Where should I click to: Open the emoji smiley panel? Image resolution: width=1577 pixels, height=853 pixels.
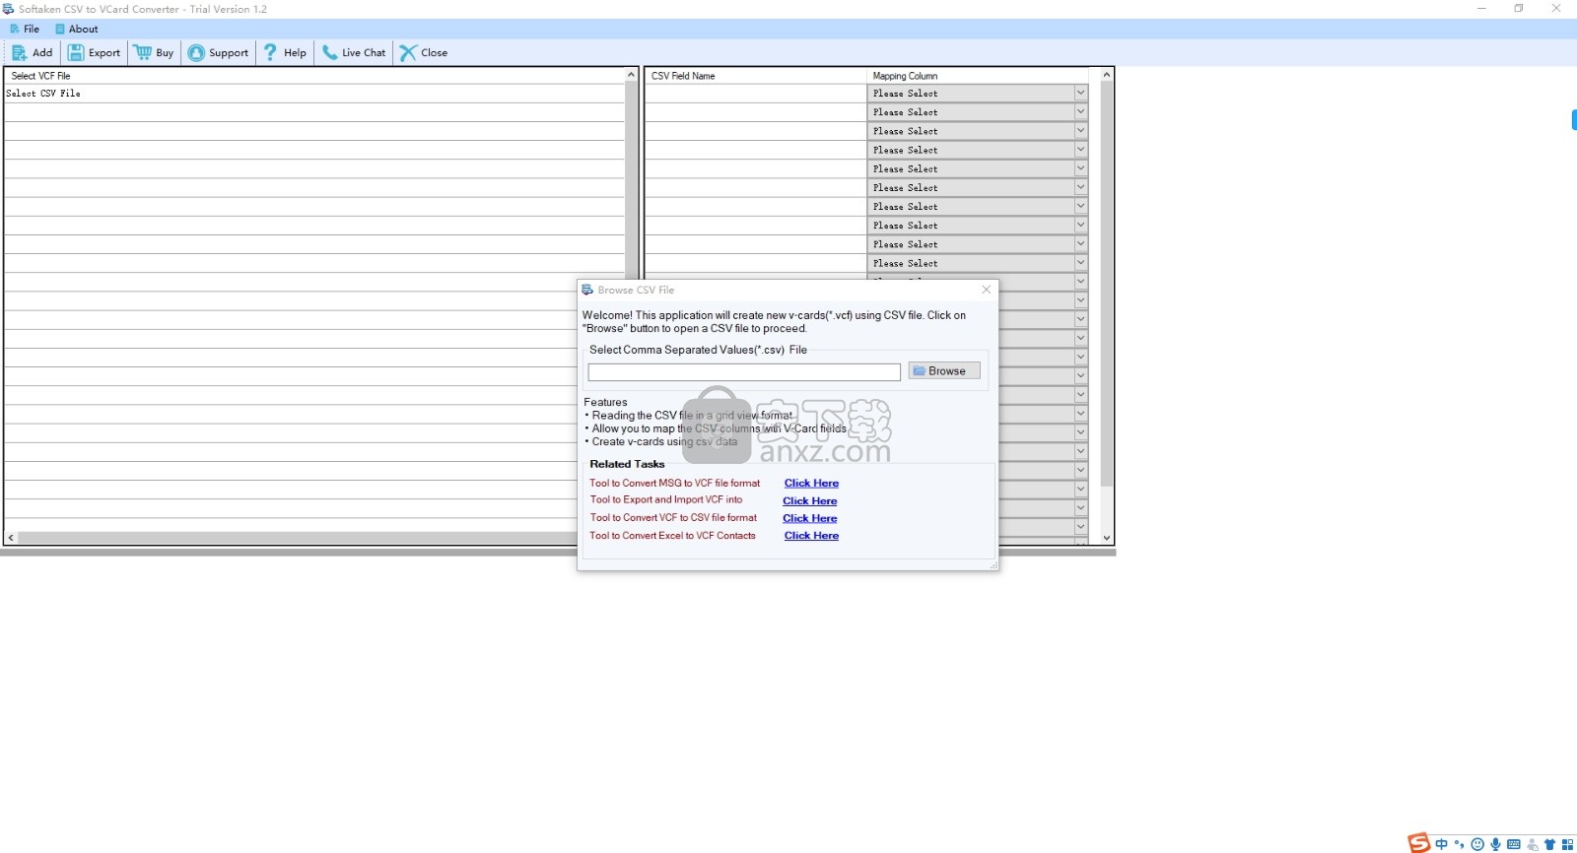(1477, 844)
